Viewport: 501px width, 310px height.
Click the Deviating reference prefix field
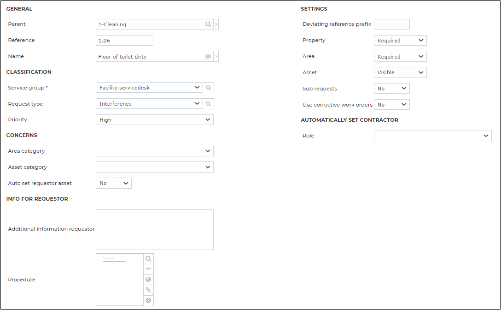tap(392, 24)
